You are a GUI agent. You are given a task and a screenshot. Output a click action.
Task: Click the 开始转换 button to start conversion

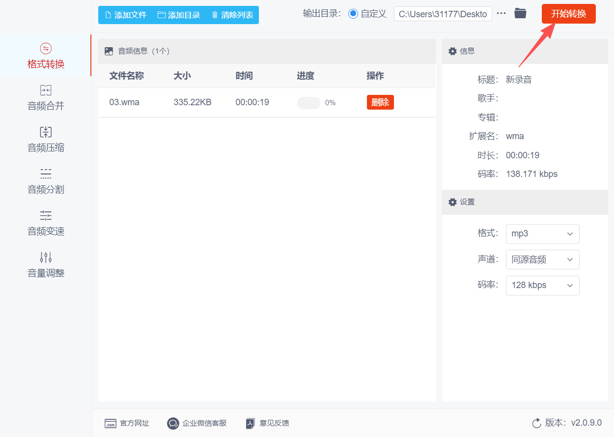pyautogui.click(x=568, y=14)
